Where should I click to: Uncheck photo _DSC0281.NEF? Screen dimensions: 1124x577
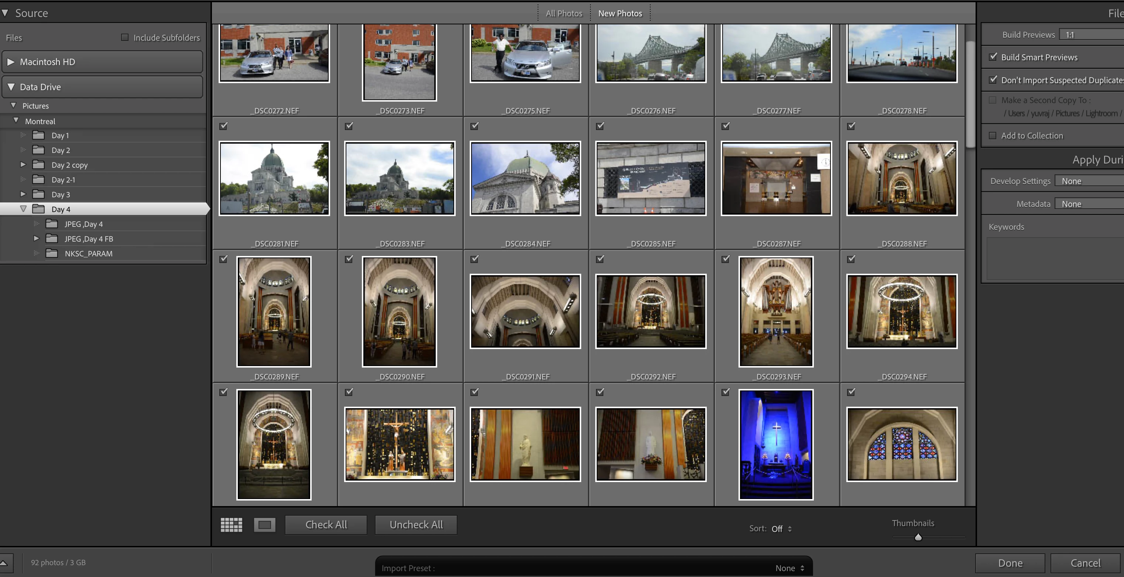(223, 126)
